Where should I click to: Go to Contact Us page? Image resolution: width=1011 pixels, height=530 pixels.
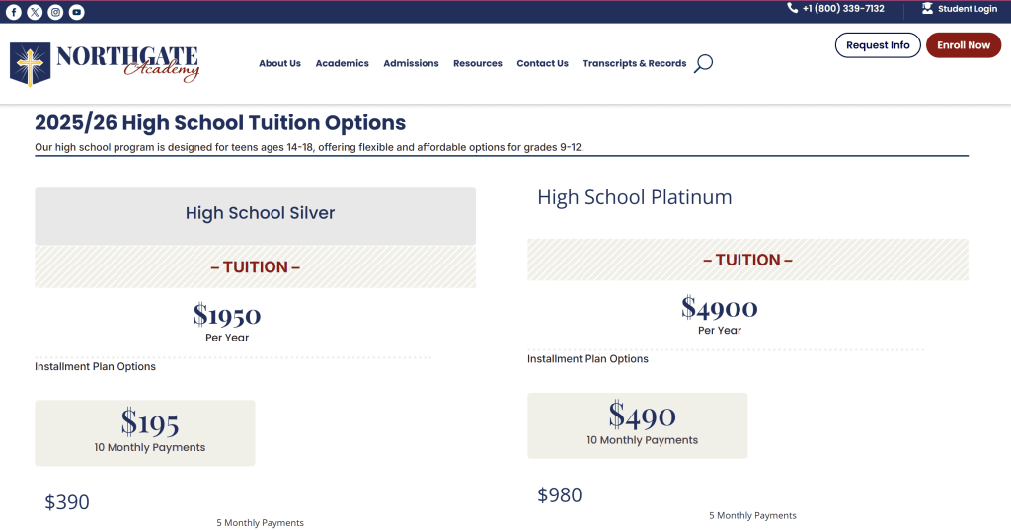pyautogui.click(x=542, y=63)
